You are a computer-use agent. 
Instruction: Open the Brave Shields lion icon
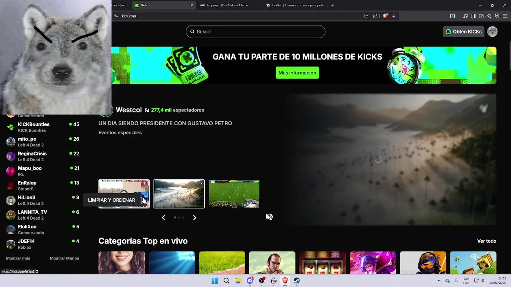point(385,16)
